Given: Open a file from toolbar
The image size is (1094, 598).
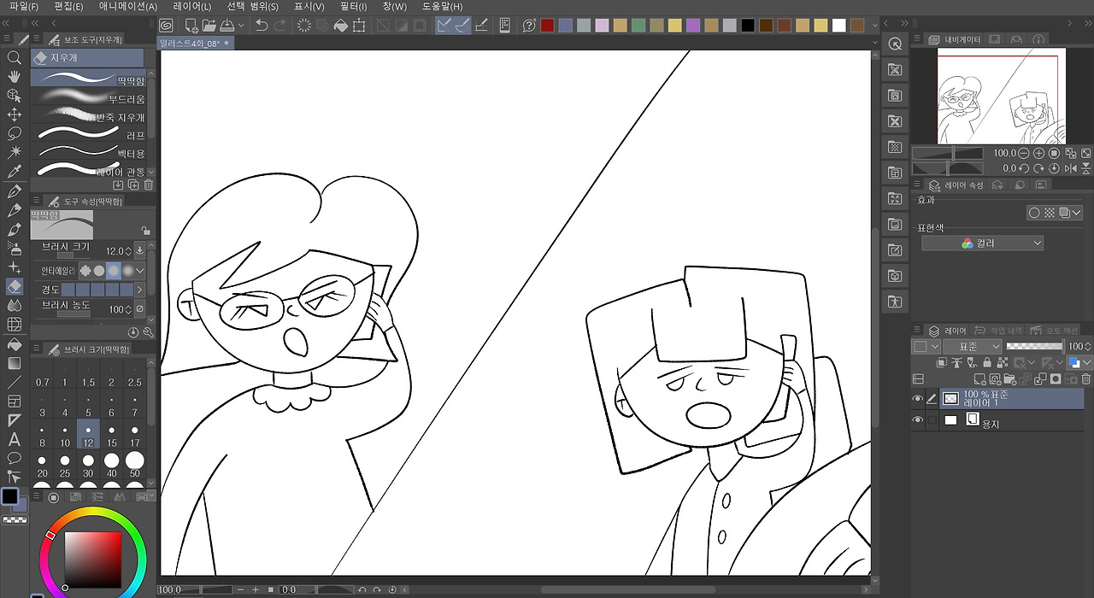Looking at the screenshot, I should [x=209, y=26].
